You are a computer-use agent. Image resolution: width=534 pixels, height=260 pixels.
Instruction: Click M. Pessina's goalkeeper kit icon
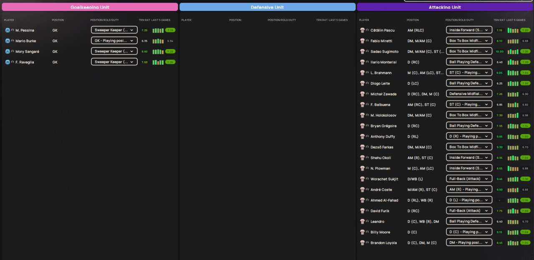(8, 30)
